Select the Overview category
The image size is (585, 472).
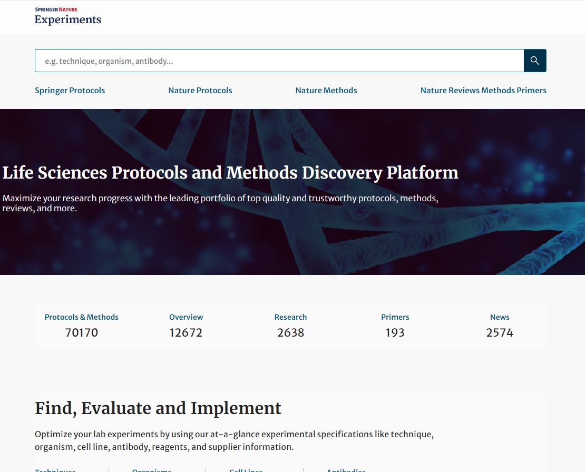(186, 317)
